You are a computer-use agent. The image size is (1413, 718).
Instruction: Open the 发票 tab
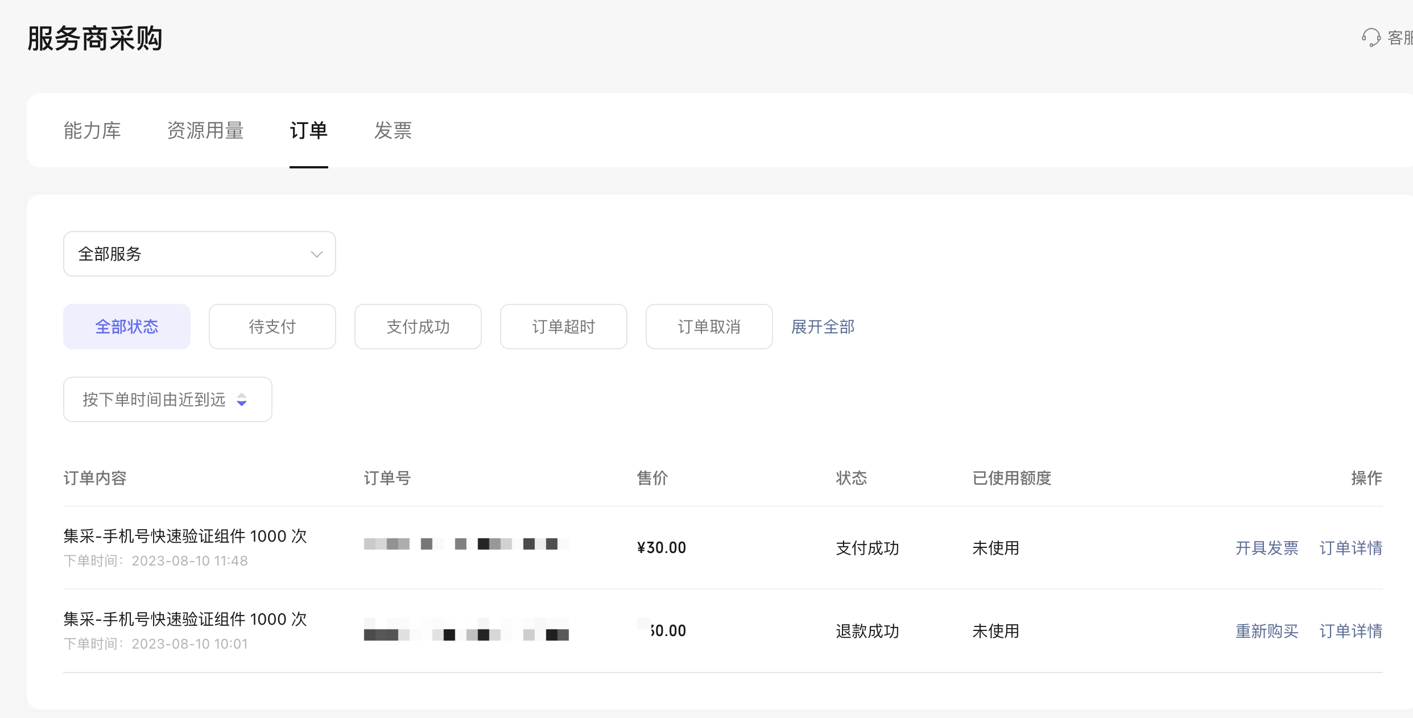click(392, 130)
